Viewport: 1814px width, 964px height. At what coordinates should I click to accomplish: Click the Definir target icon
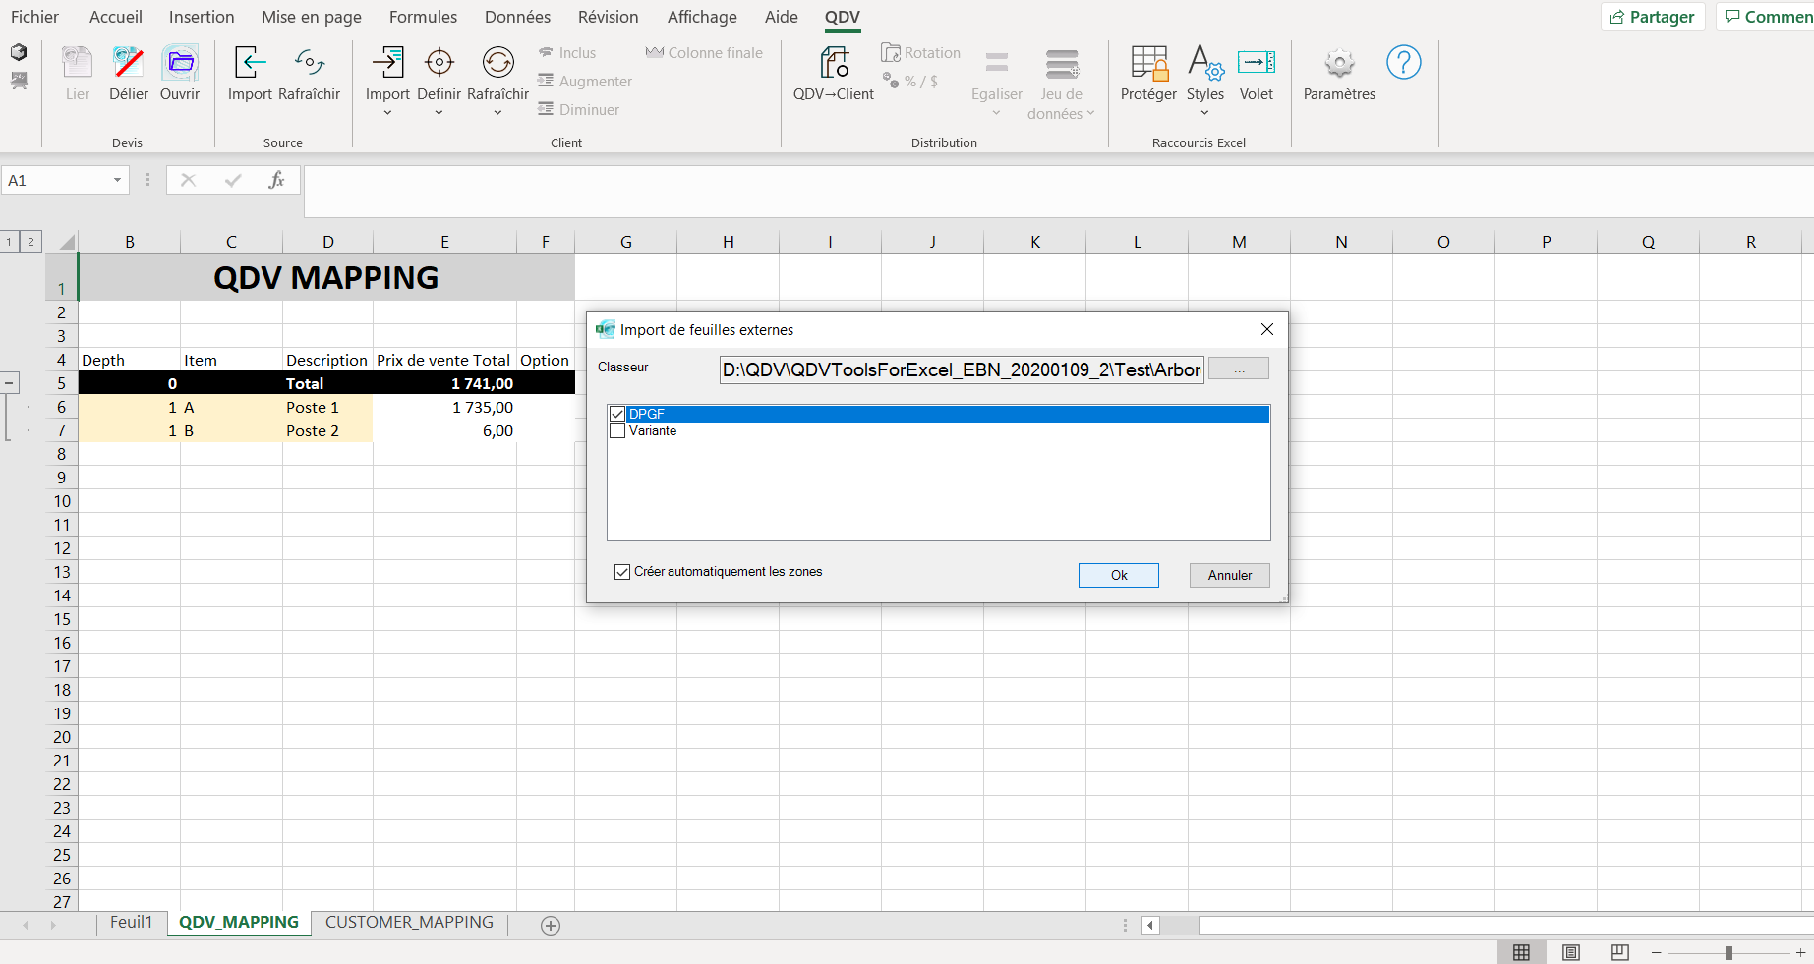pos(439,63)
